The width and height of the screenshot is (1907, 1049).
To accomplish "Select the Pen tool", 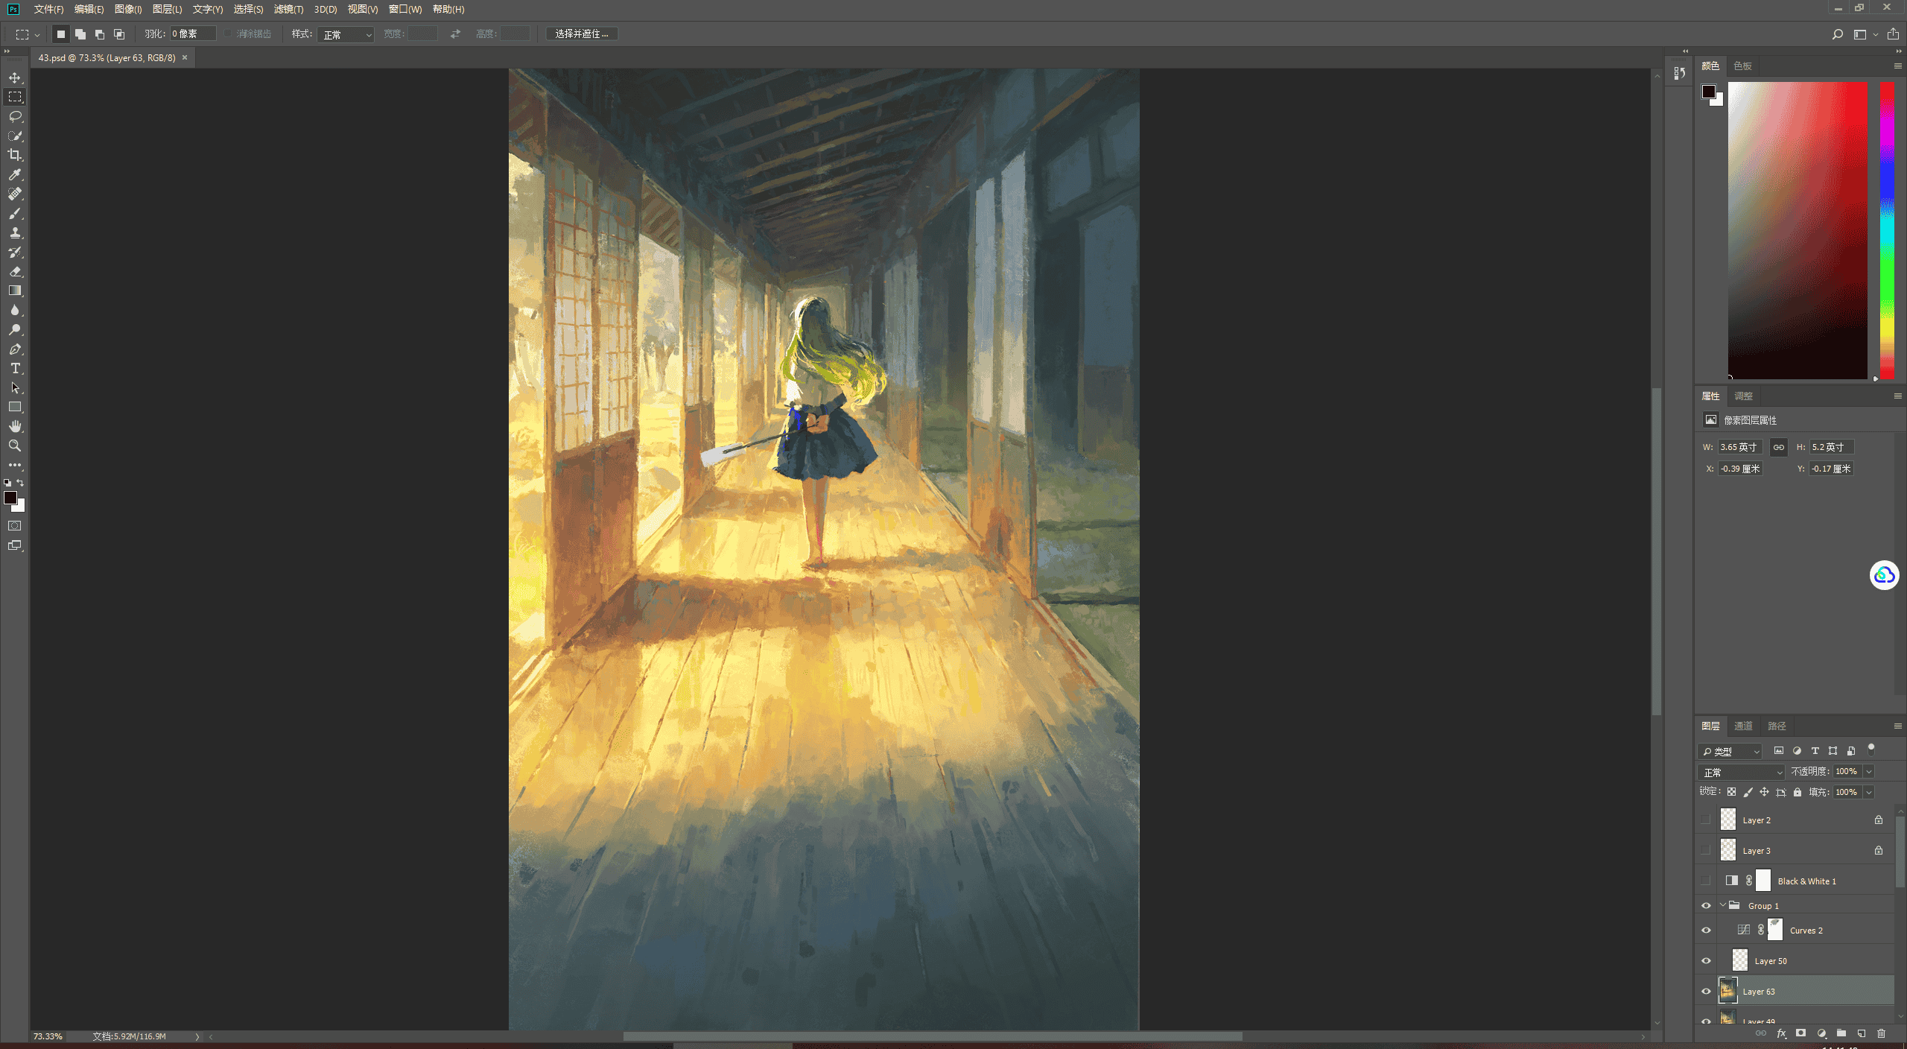I will tap(15, 349).
